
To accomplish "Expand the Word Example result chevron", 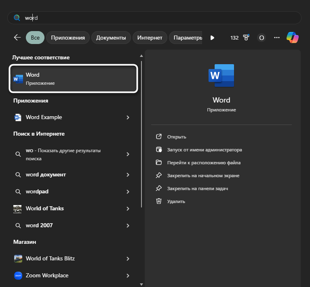I will pos(128,117).
